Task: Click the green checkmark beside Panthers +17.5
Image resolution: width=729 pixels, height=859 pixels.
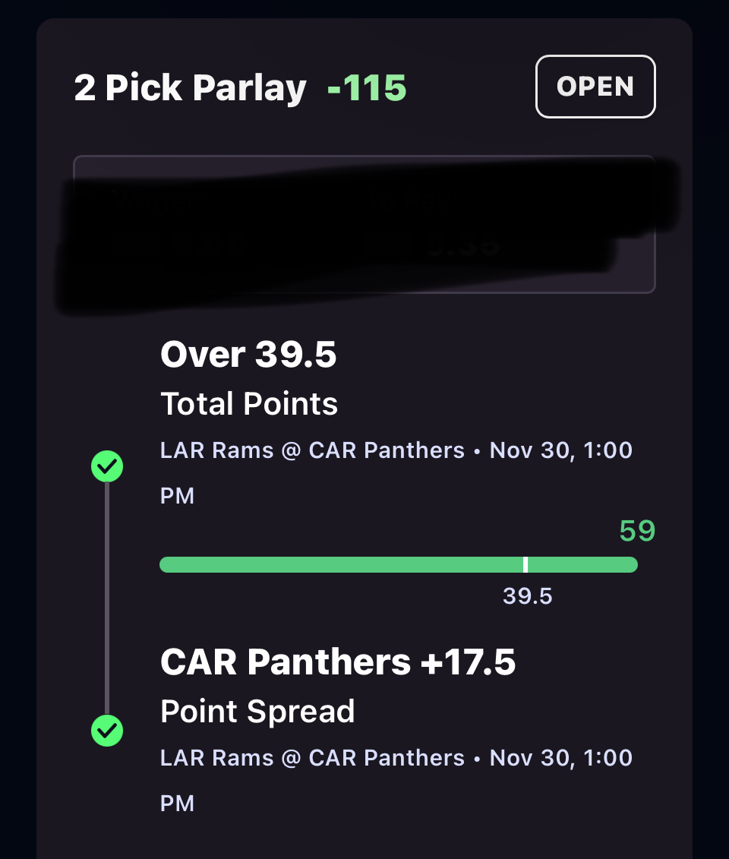Action: [107, 731]
